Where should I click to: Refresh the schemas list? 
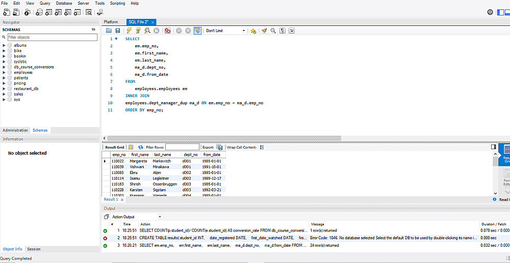(x=93, y=30)
